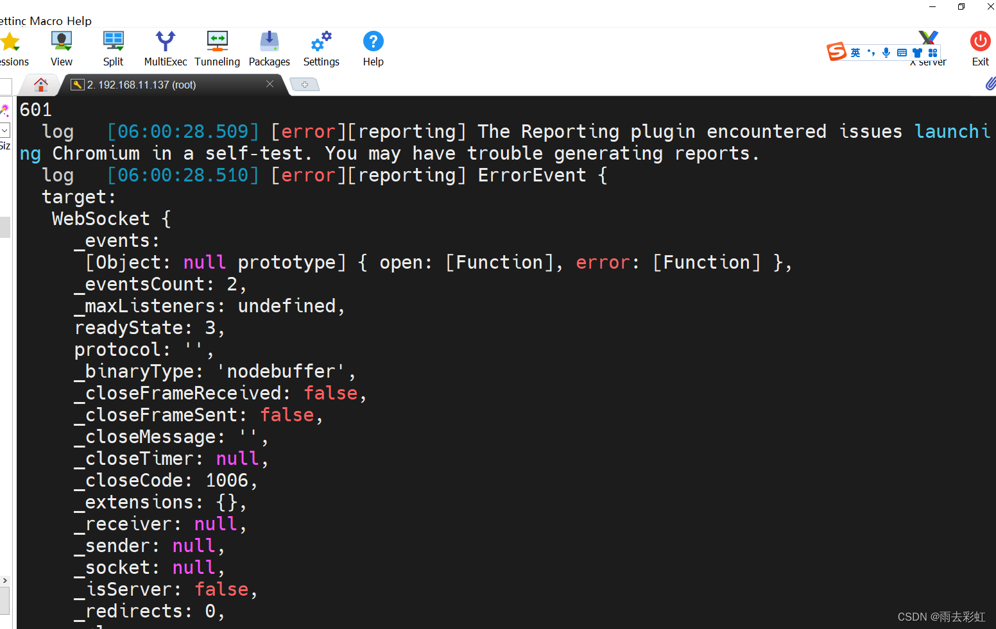Click the '_closeFrameSent: false,' line
The image size is (996, 629).
click(198, 415)
